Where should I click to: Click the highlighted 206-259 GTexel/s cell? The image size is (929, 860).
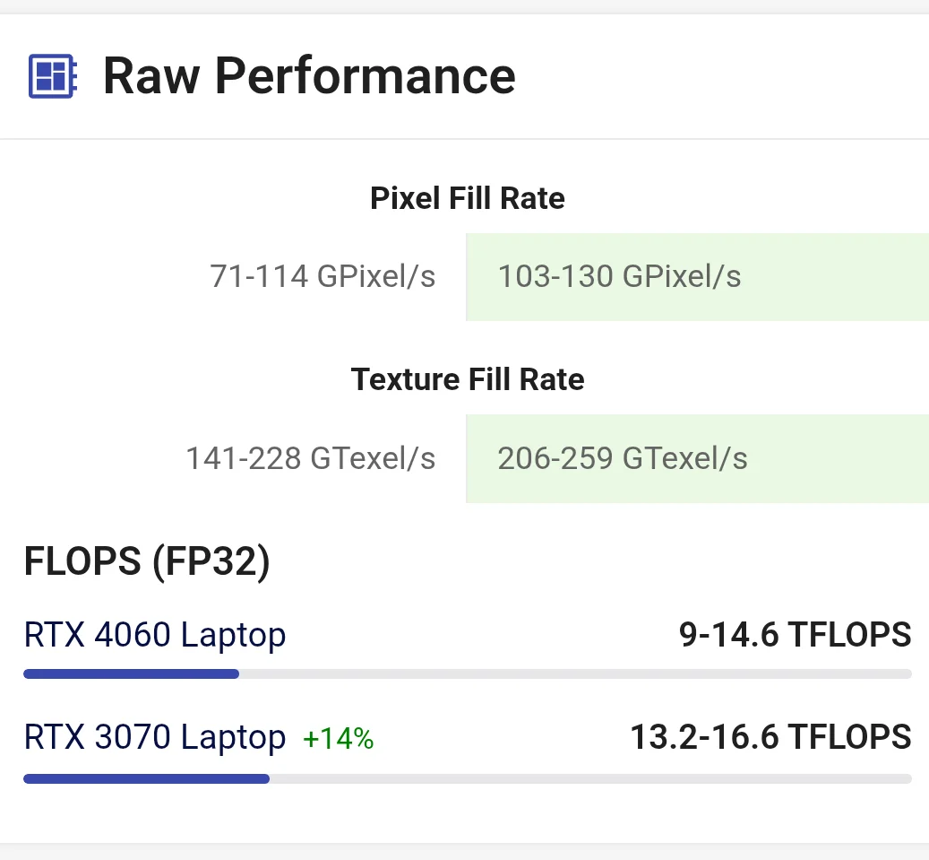click(x=697, y=458)
